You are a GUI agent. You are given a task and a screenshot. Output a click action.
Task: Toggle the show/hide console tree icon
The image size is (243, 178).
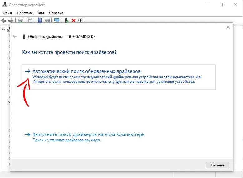coord(21,21)
